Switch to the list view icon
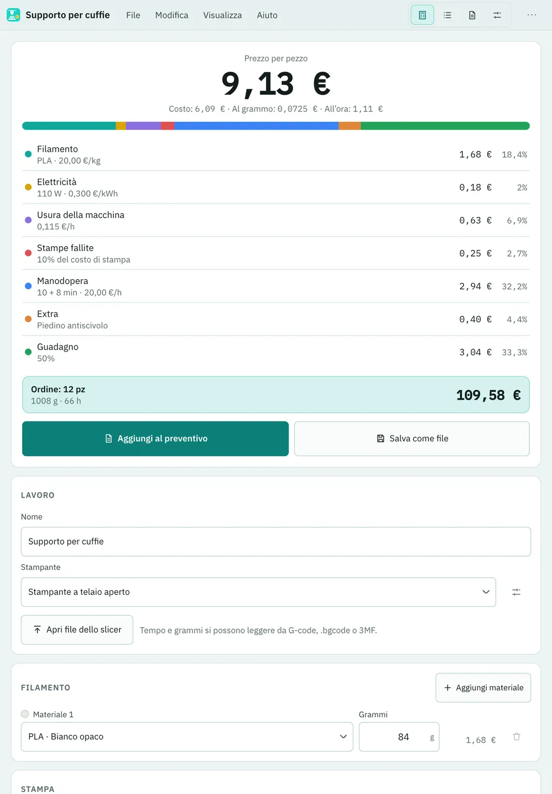Screen dimensions: 552x794 coord(447,15)
